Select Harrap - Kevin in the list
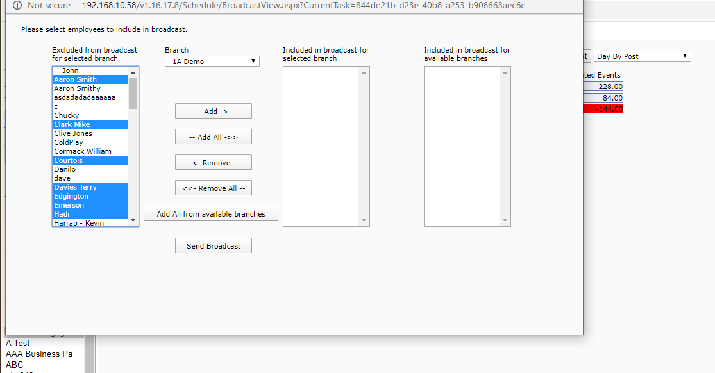 click(x=79, y=223)
